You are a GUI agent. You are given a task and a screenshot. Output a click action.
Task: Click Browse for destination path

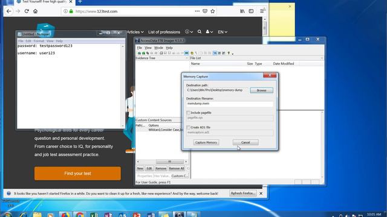click(261, 90)
